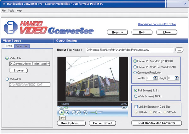Click the Help button in header
The image size is (189, 134).
click(142, 32)
